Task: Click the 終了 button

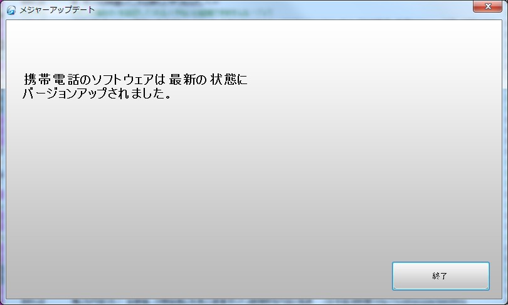Action: click(x=441, y=276)
